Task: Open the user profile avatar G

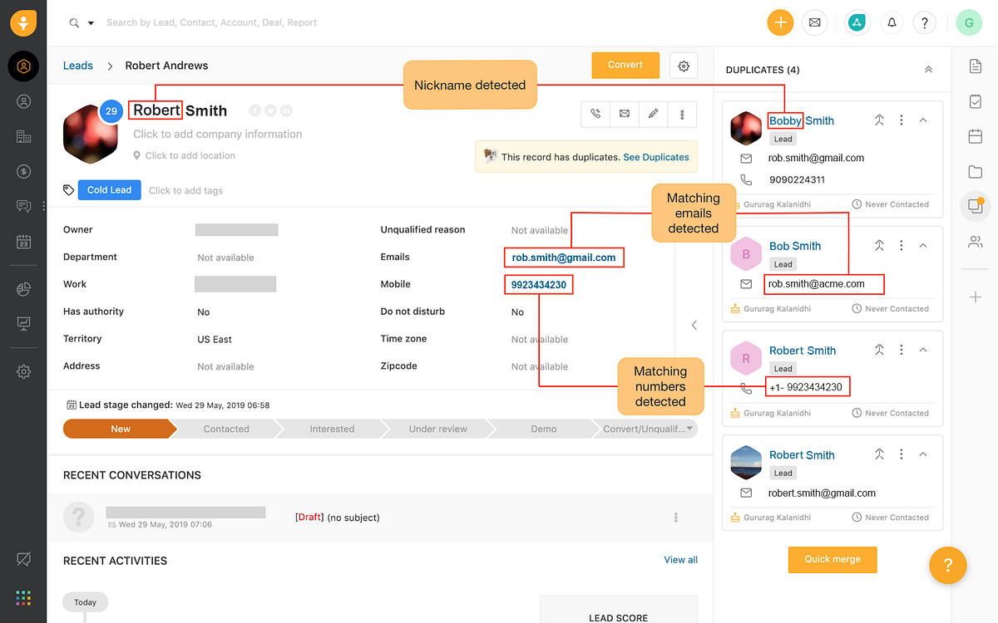Action: tap(969, 22)
